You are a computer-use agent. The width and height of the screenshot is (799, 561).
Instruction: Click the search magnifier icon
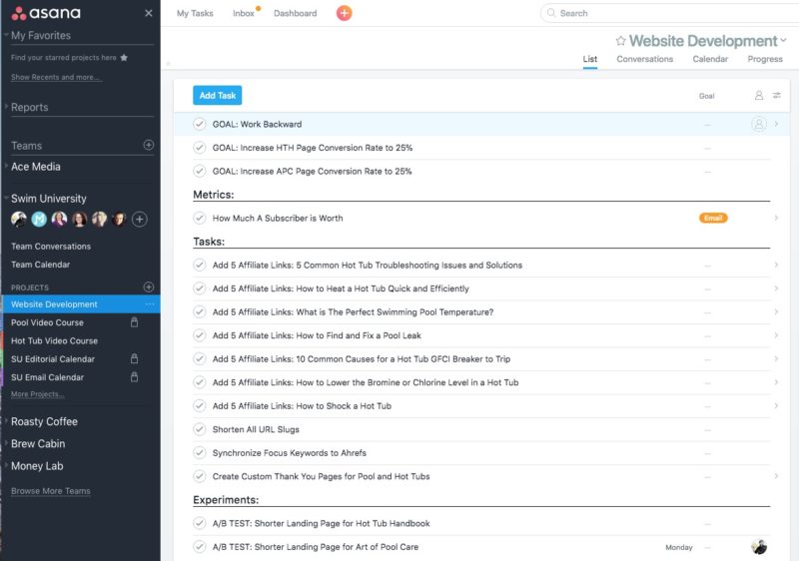click(551, 13)
